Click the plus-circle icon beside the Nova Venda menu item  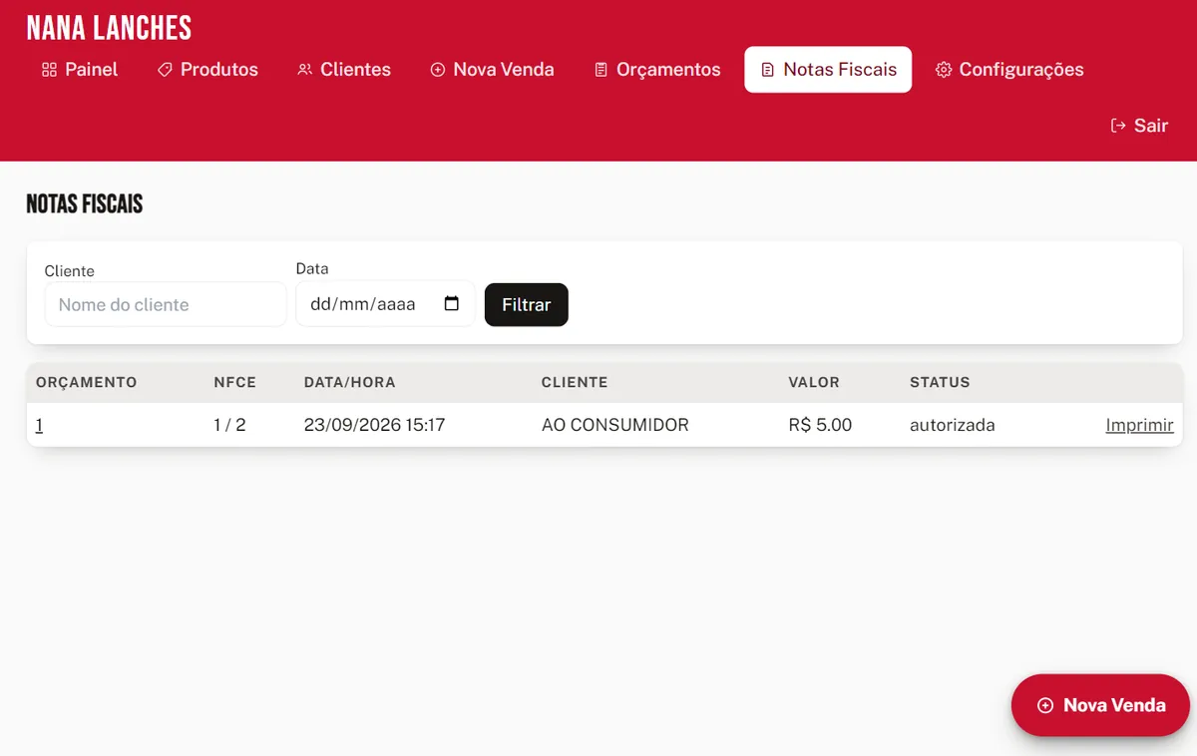point(437,70)
